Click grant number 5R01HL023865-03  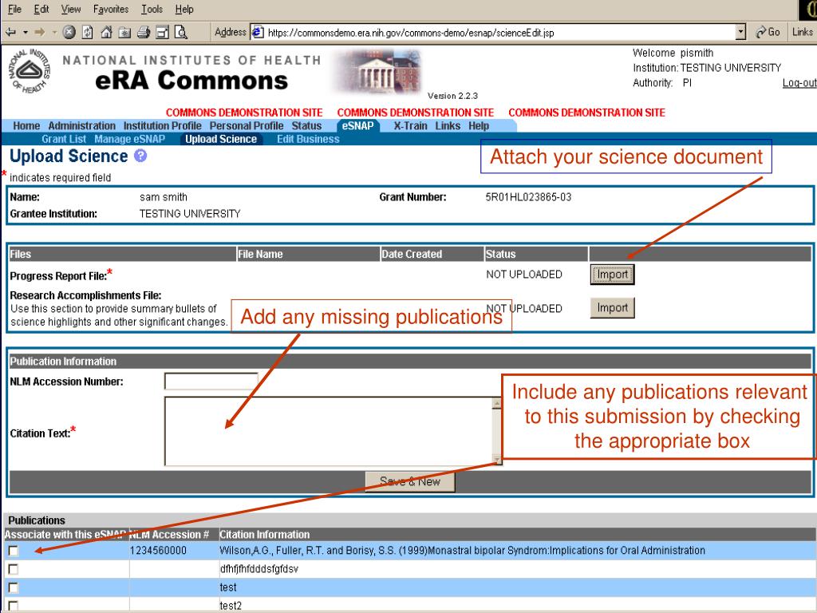[x=528, y=197]
